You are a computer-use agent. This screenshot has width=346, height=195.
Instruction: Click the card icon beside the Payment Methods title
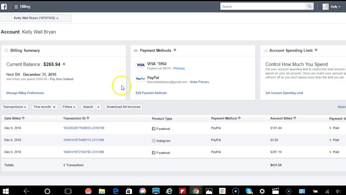pyautogui.click(x=136, y=50)
